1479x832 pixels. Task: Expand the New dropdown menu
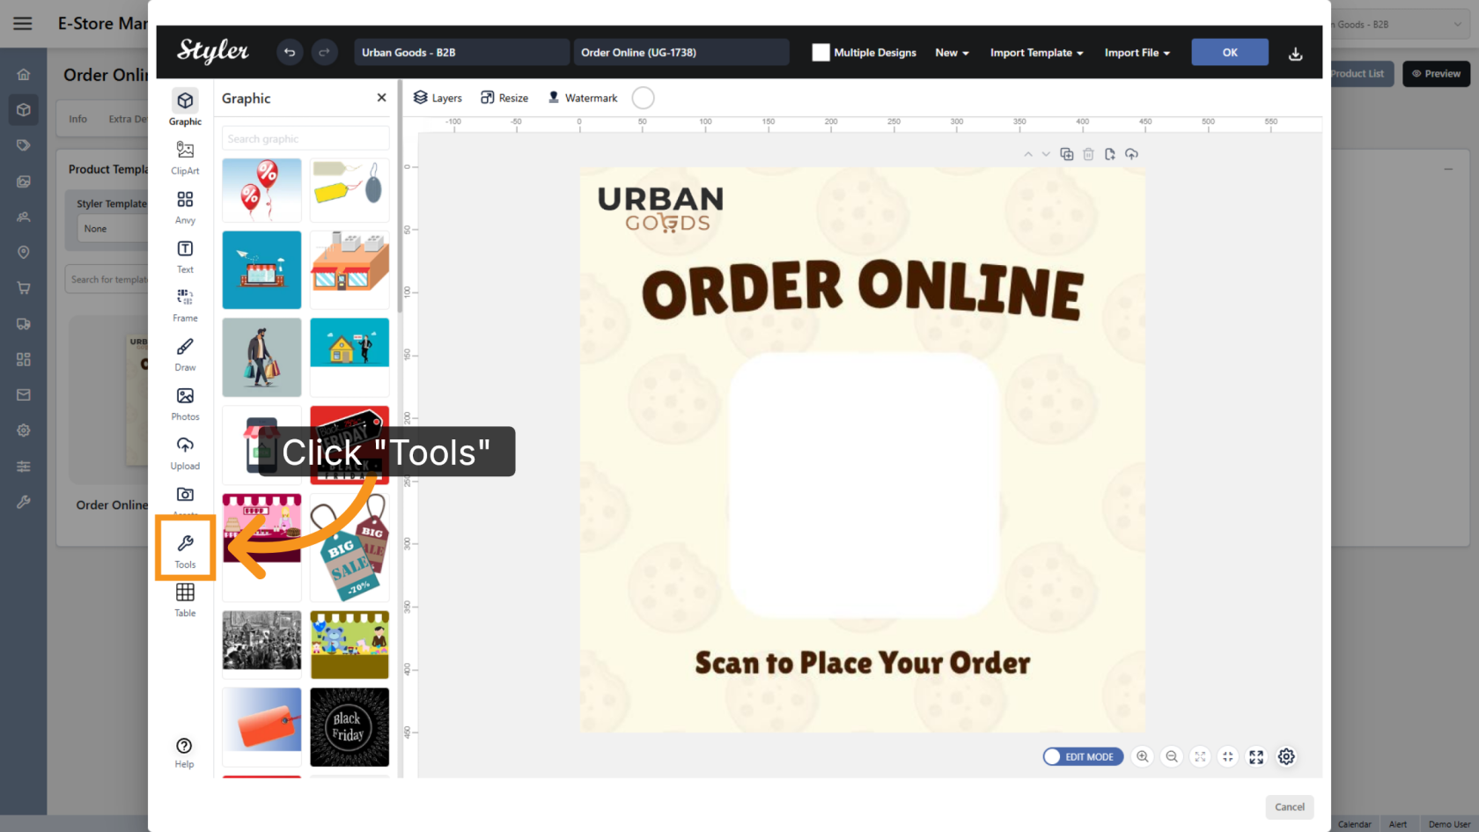coord(952,53)
